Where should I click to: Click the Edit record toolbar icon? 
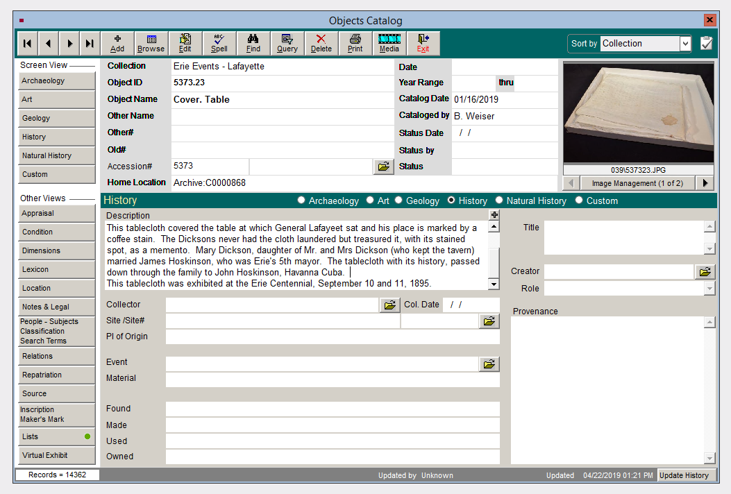[185, 43]
